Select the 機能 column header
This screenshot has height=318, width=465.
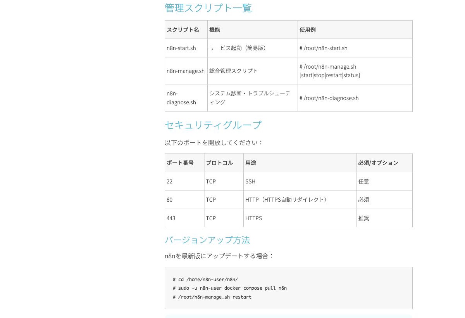click(253, 29)
